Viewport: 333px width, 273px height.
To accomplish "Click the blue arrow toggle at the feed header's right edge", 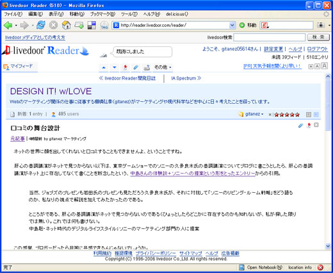I will tap(316, 115).
